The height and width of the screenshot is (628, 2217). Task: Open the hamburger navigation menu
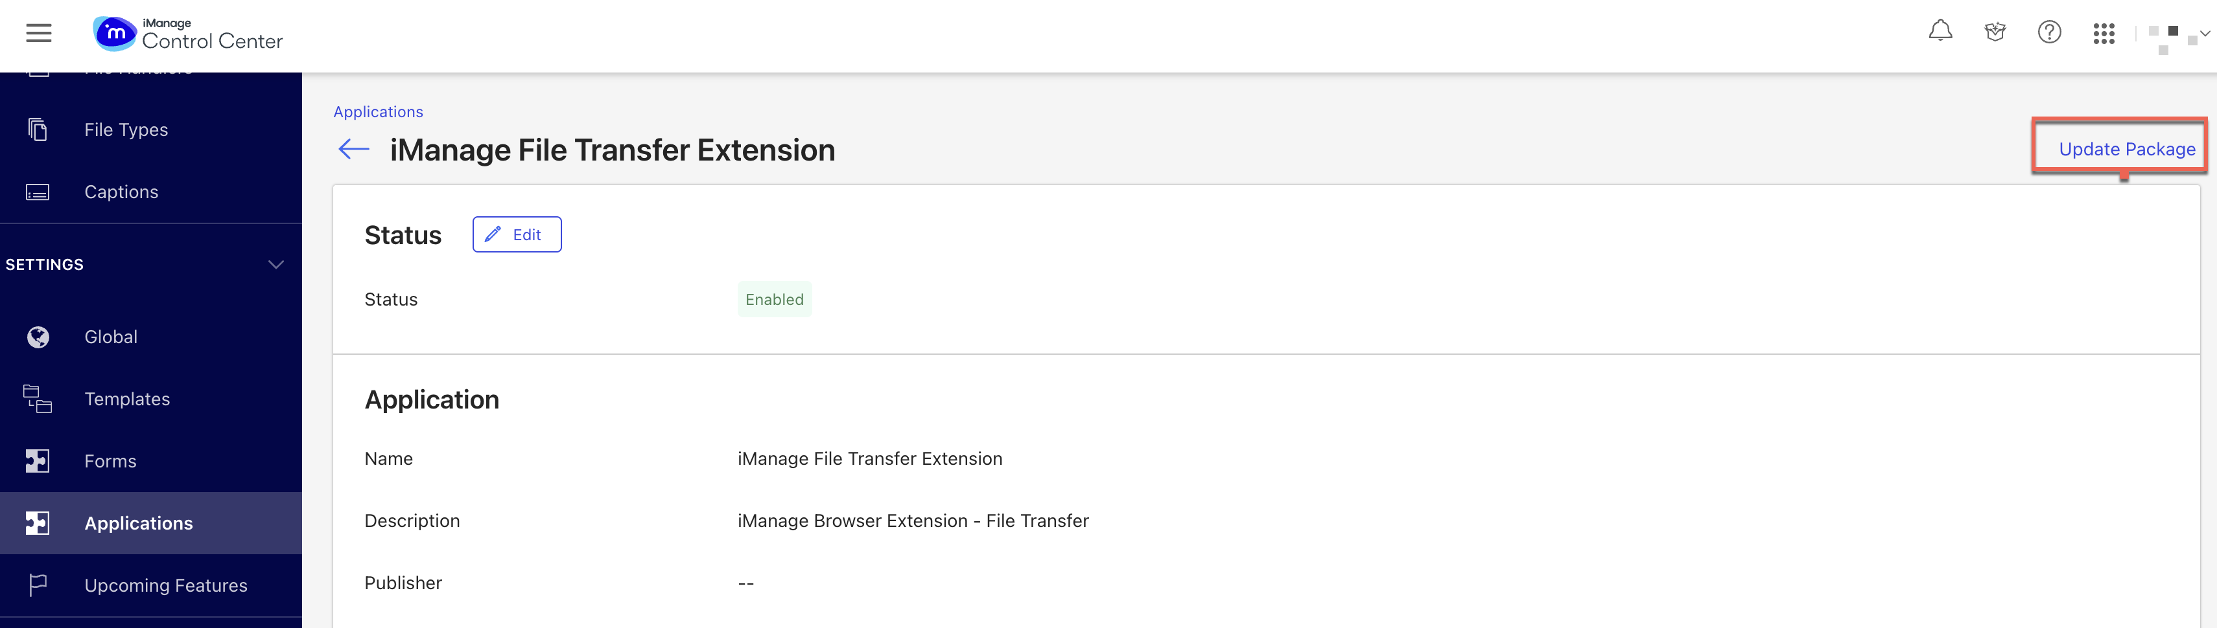(39, 34)
